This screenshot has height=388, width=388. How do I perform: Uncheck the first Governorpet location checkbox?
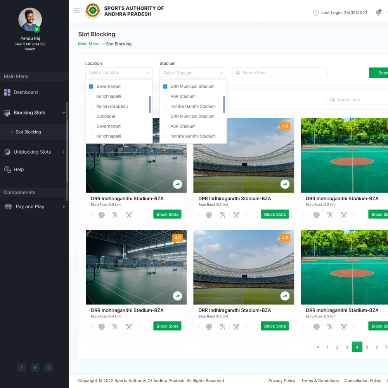tap(91, 87)
